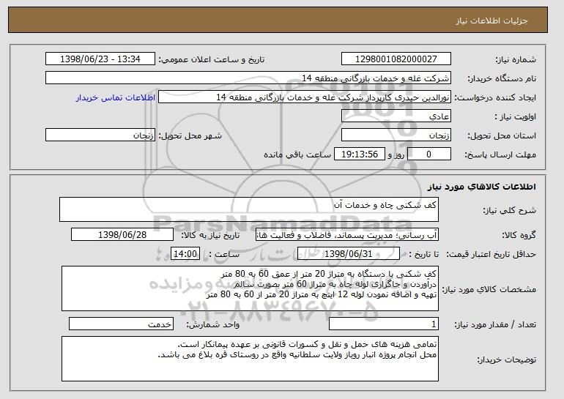Image resolution: width=564 pixels, height=399 pixels.
Task: Select the استان محل تحویل field زنجان
Action: click(396, 135)
